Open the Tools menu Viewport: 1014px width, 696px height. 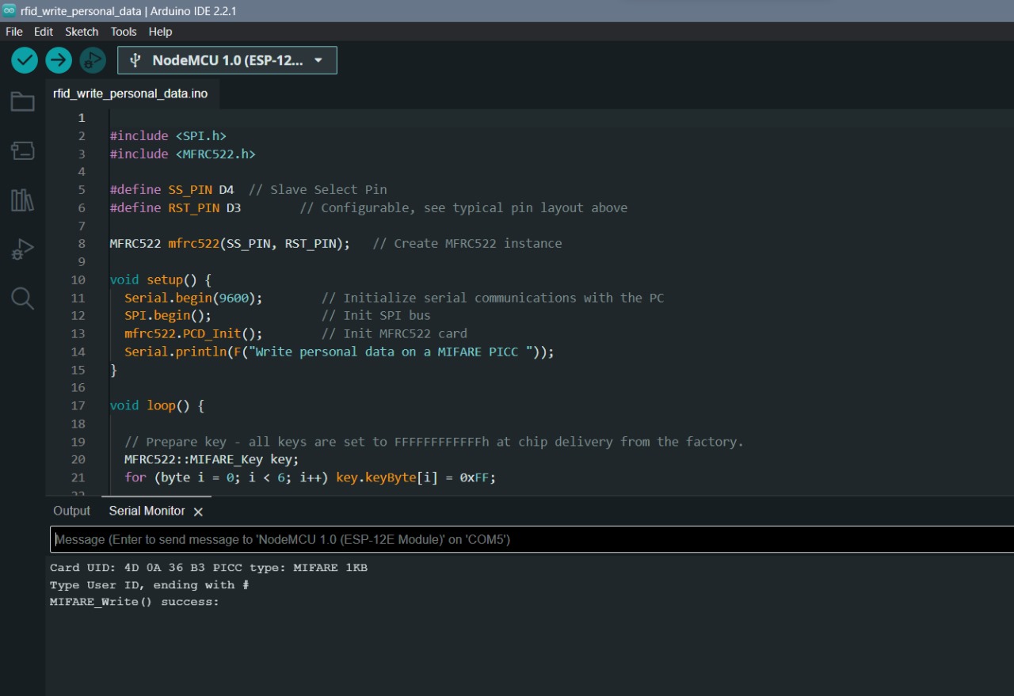click(x=124, y=32)
